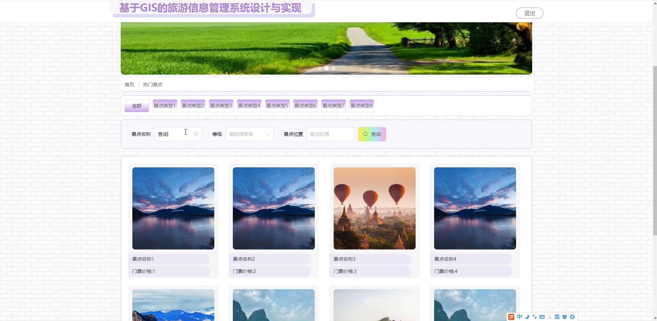The height and width of the screenshot is (321, 657).
Task: Click the 景点名称1 title text
Action: [x=143, y=259]
